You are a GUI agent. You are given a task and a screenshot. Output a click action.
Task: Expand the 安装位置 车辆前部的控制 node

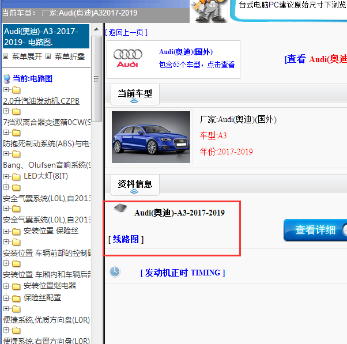pyautogui.click(x=6, y=242)
